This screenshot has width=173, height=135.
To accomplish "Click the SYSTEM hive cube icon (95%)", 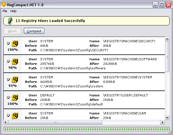I will tap(15, 80).
